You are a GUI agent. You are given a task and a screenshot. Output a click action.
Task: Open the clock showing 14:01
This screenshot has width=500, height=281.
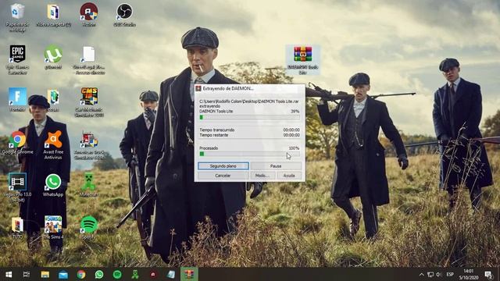coord(469,274)
